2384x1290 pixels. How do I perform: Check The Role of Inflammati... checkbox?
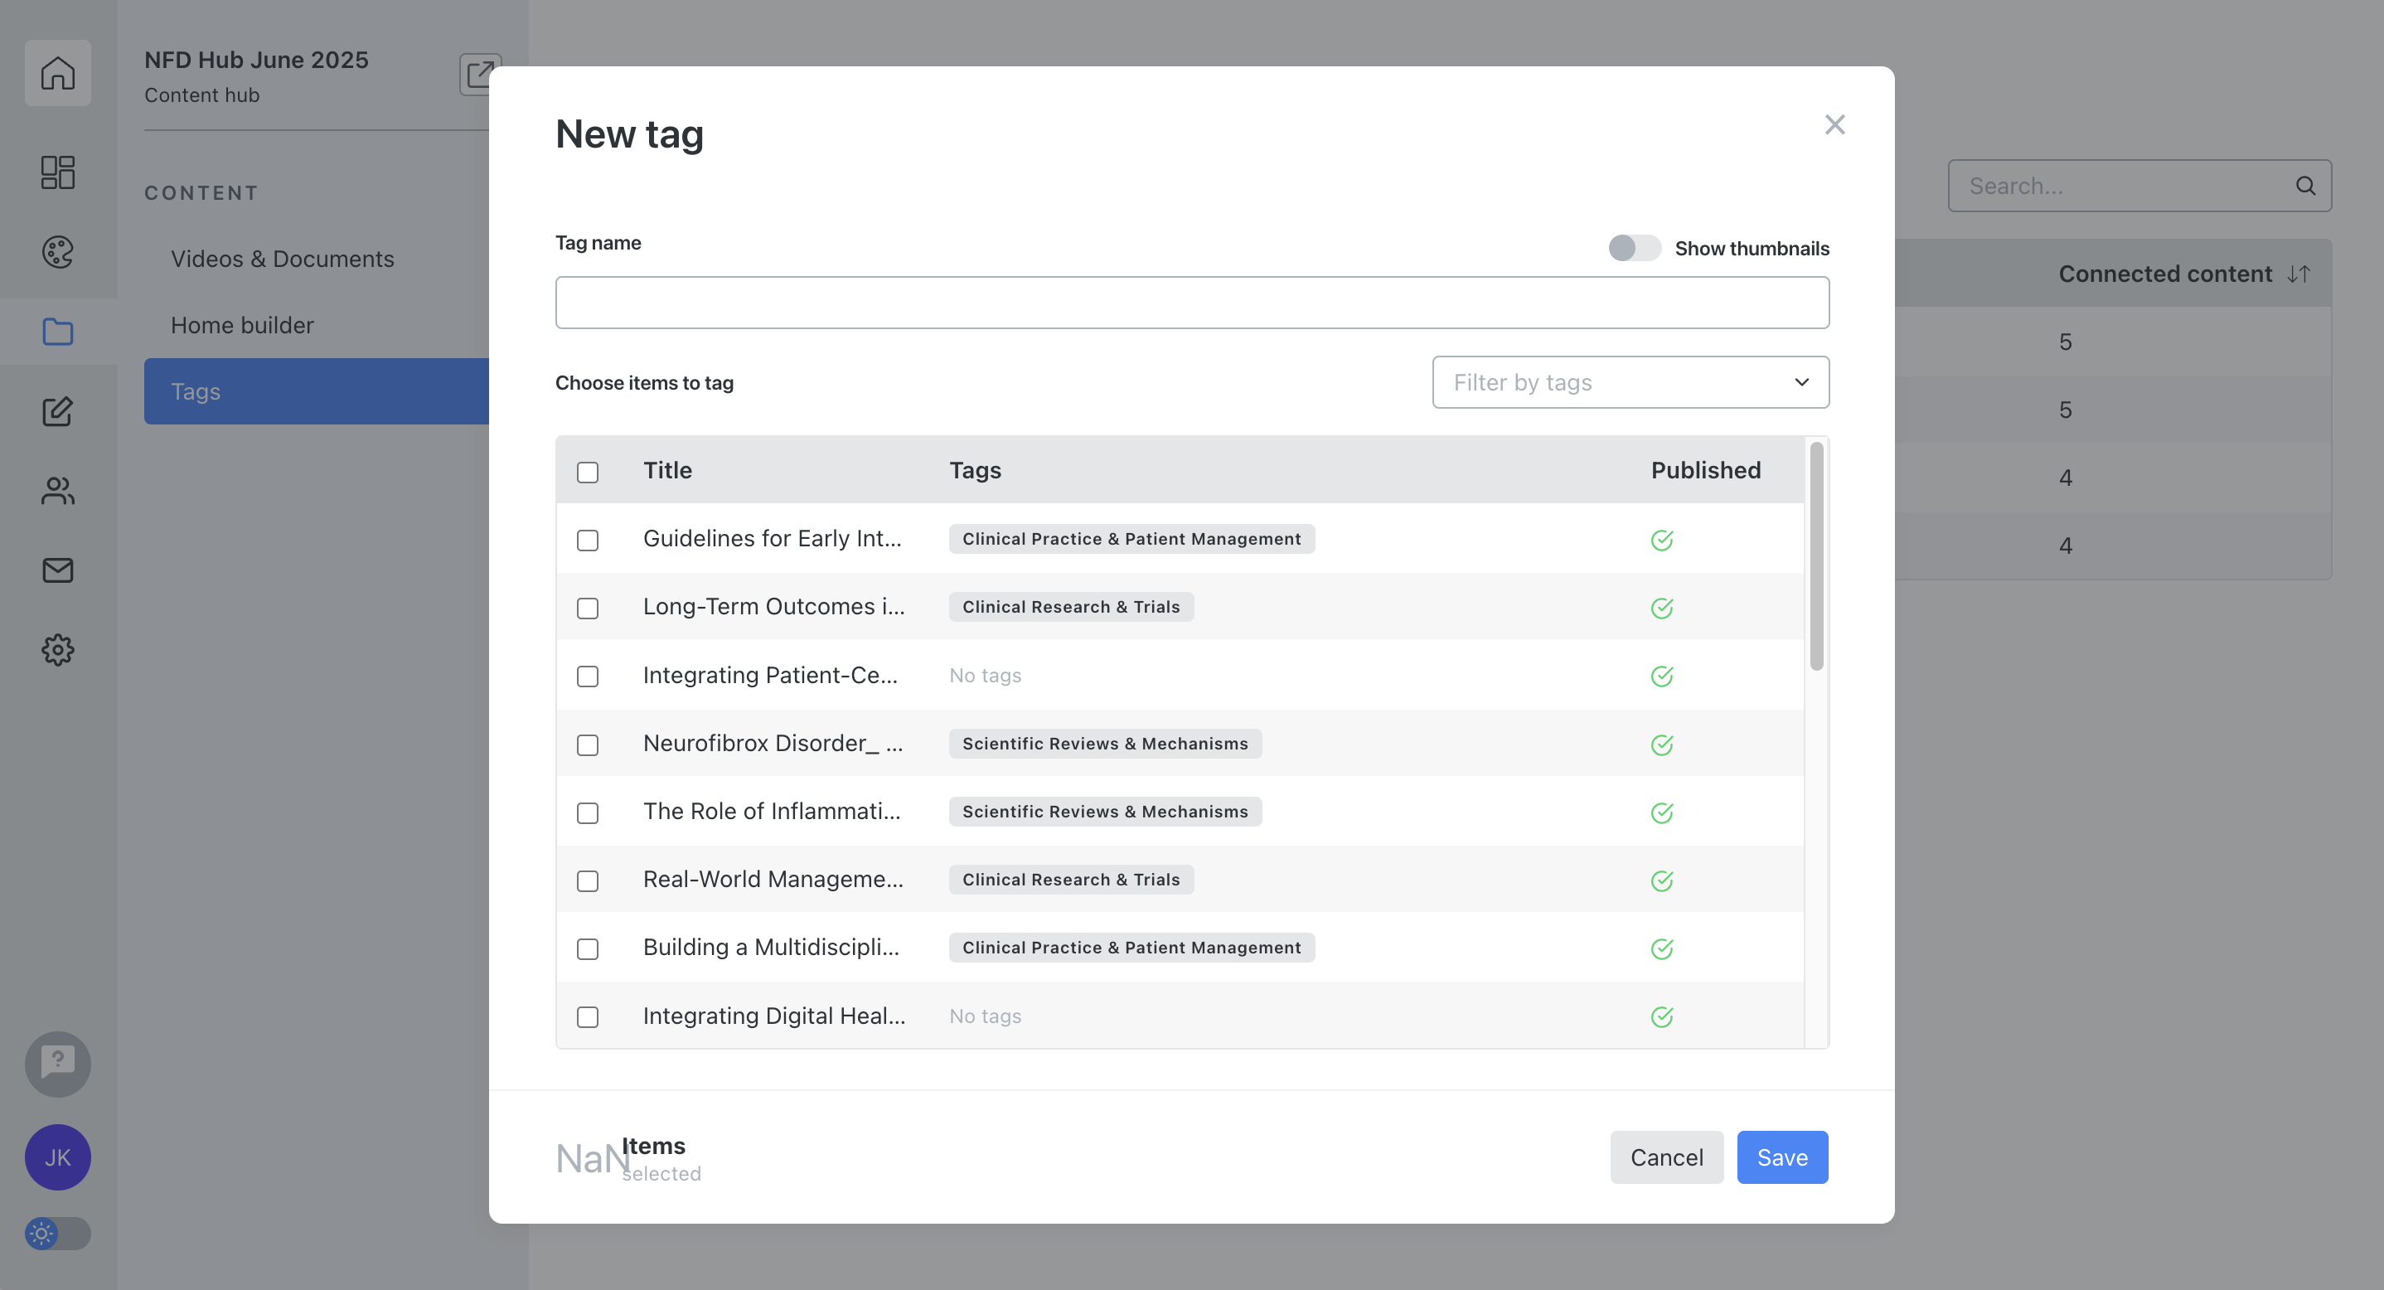[588, 812]
